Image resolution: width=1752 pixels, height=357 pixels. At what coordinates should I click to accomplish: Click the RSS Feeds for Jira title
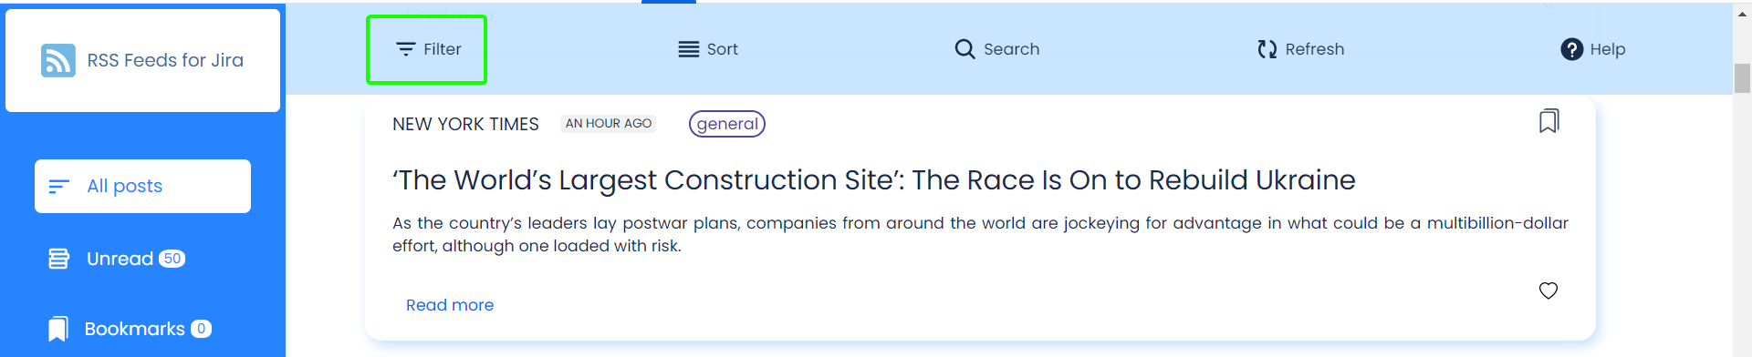click(165, 60)
